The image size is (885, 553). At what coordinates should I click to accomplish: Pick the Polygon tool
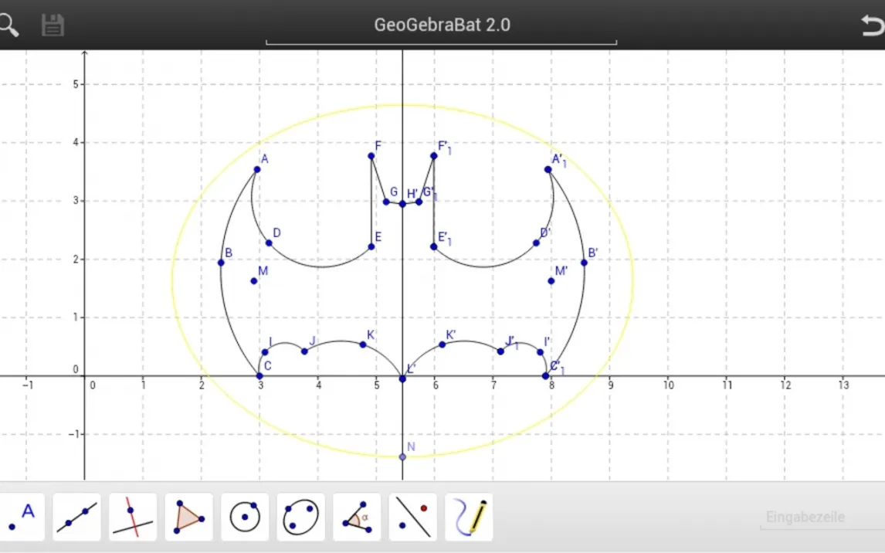[x=188, y=517]
